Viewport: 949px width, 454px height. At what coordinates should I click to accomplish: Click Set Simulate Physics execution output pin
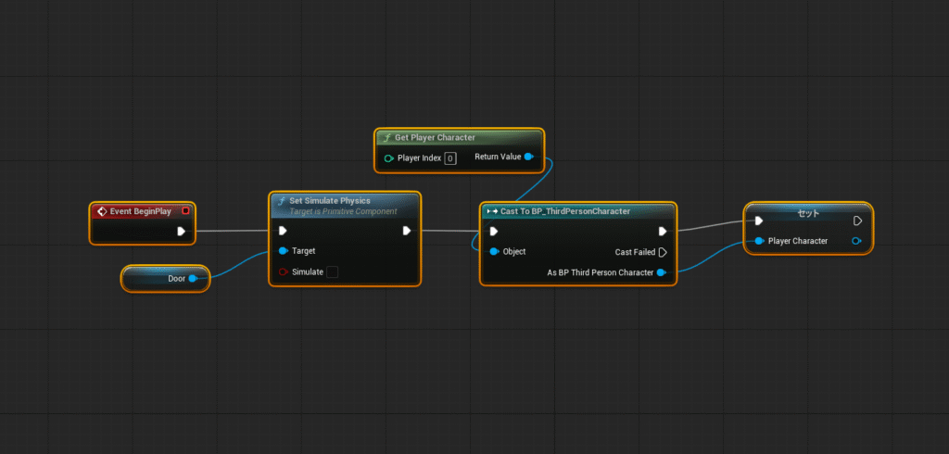[407, 231]
